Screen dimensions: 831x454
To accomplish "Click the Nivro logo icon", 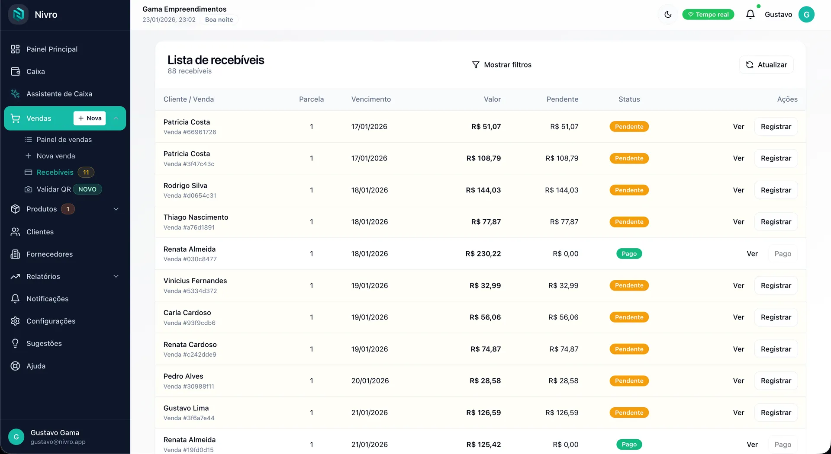I will point(19,15).
